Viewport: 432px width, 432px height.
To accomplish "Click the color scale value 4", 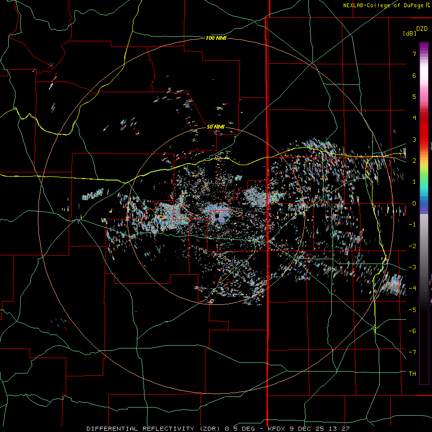I will point(414,118).
